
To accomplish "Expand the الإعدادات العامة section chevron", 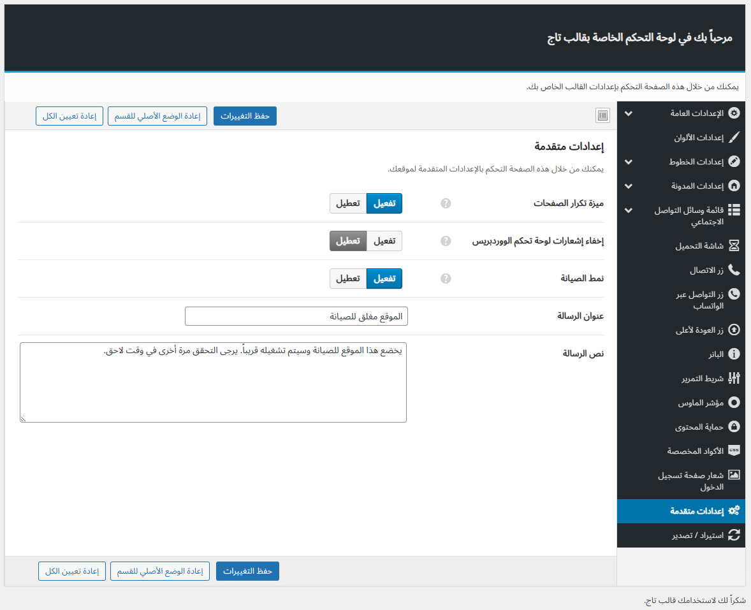I will coord(629,113).
